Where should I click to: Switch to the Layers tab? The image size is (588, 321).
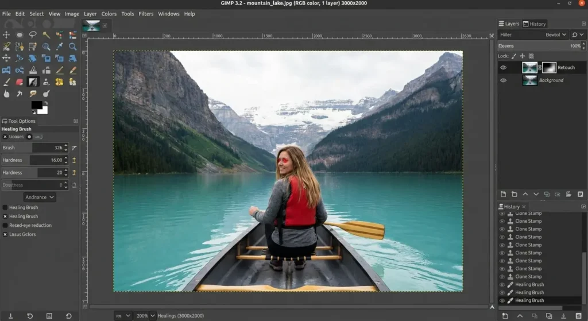point(509,24)
